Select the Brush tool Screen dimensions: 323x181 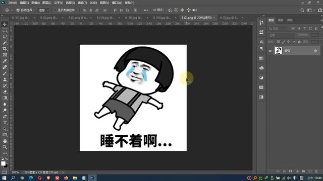[x=5, y=73]
